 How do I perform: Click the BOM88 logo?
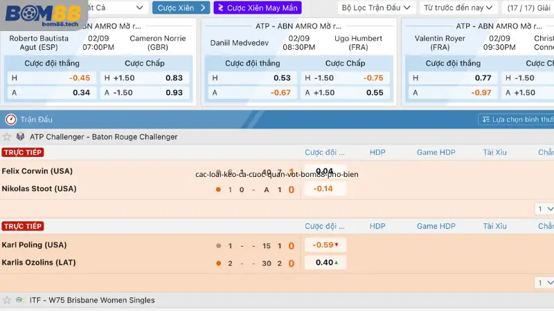click(43, 15)
